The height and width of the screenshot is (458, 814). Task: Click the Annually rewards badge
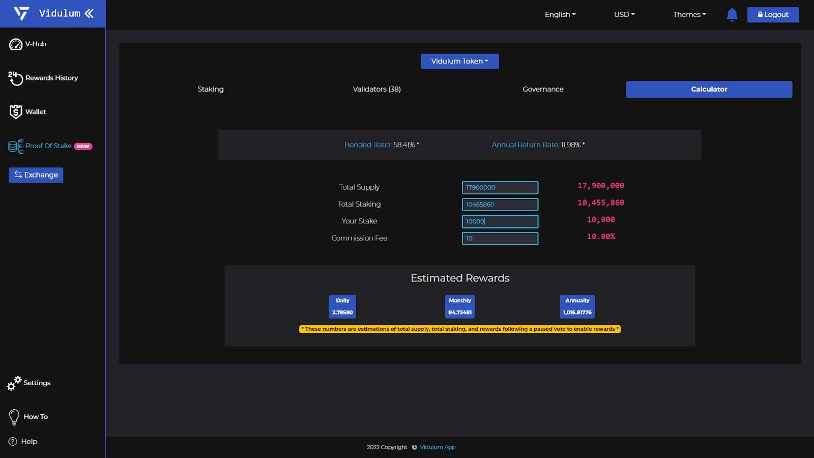(x=577, y=306)
